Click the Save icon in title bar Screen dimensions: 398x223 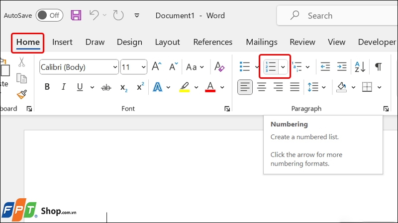click(x=76, y=15)
